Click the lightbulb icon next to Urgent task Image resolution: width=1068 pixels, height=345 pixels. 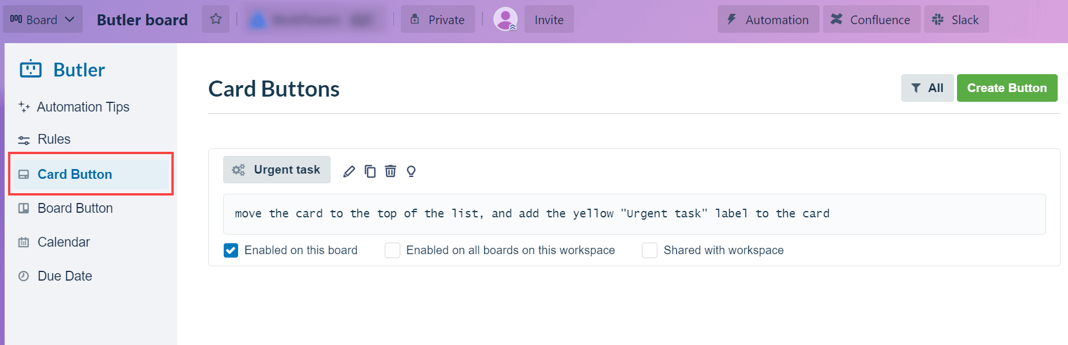click(x=411, y=171)
